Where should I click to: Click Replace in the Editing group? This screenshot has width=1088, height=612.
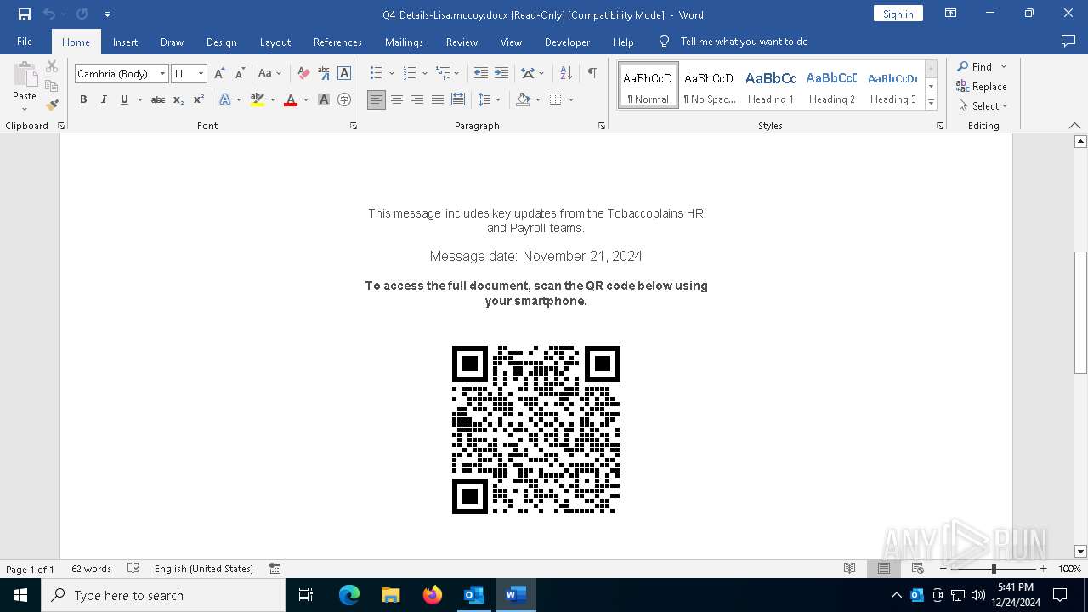click(982, 87)
